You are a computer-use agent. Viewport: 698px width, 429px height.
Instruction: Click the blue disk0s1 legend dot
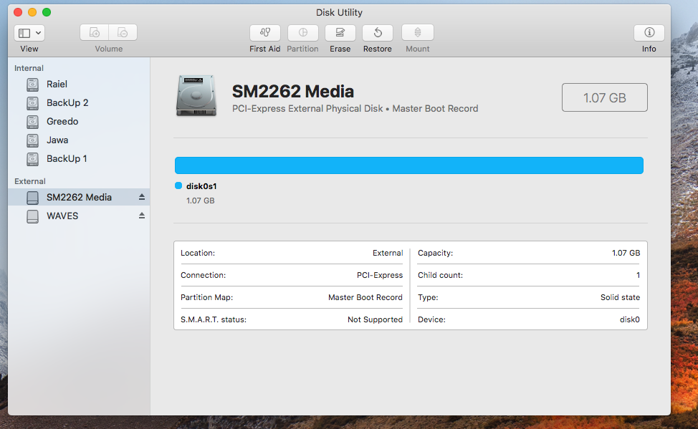pyautogui.click(x=178, y=185)
